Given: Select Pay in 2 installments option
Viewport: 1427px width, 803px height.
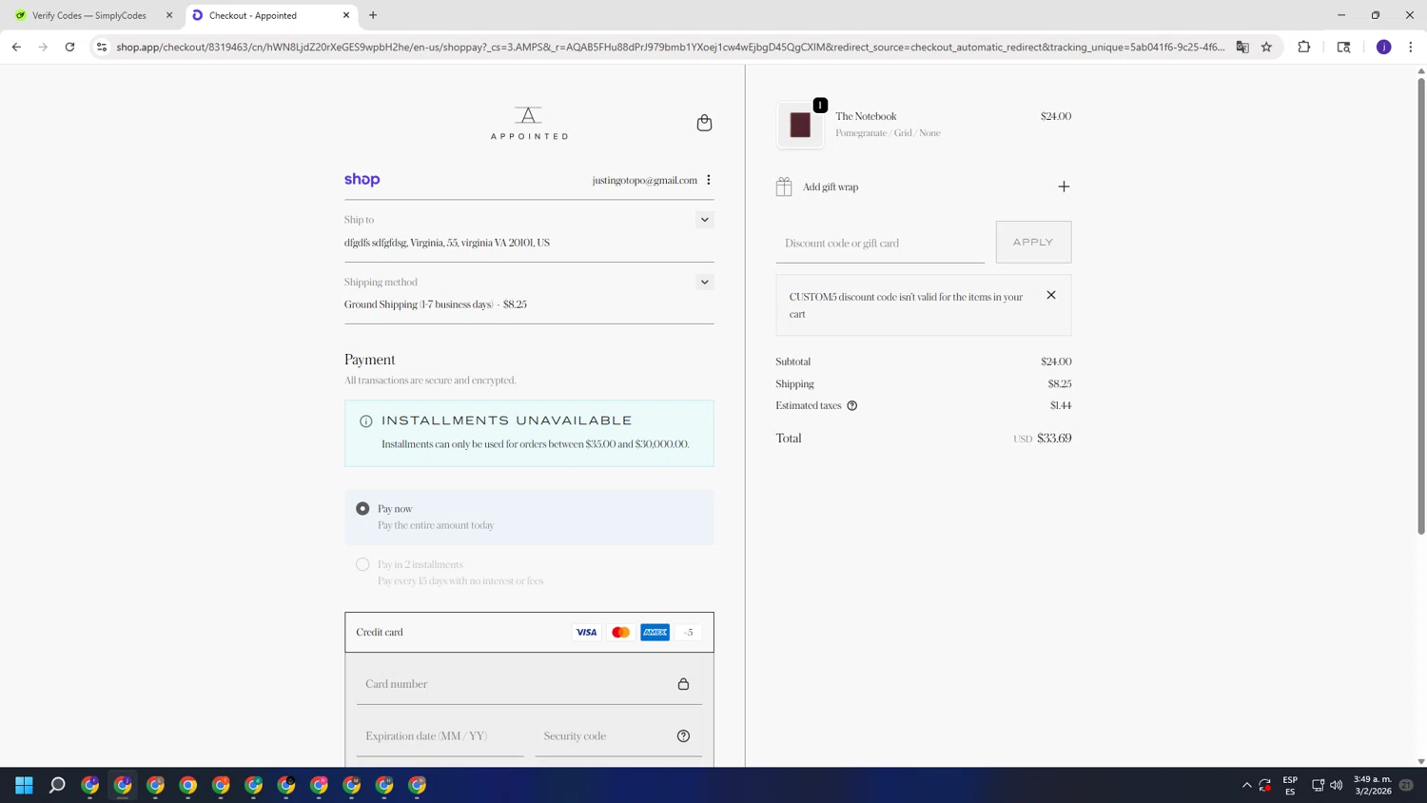Looking at the screenshot, I should click(x=362, y=564).
